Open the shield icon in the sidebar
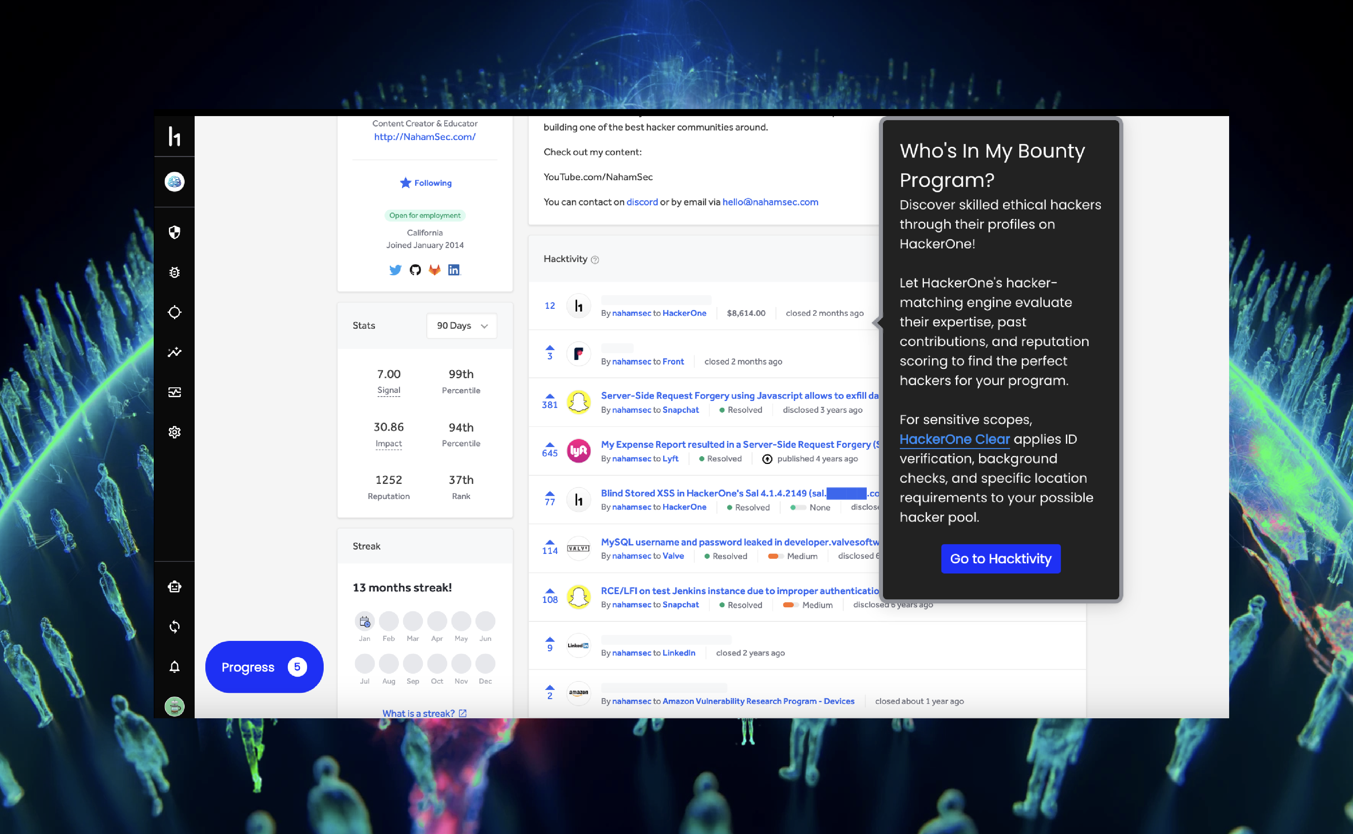This screenshot has width=1353, height=834. click(x=174, y=232)
